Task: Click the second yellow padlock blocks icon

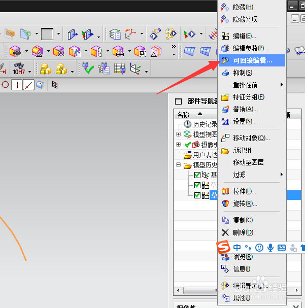Action: (61, 69)
